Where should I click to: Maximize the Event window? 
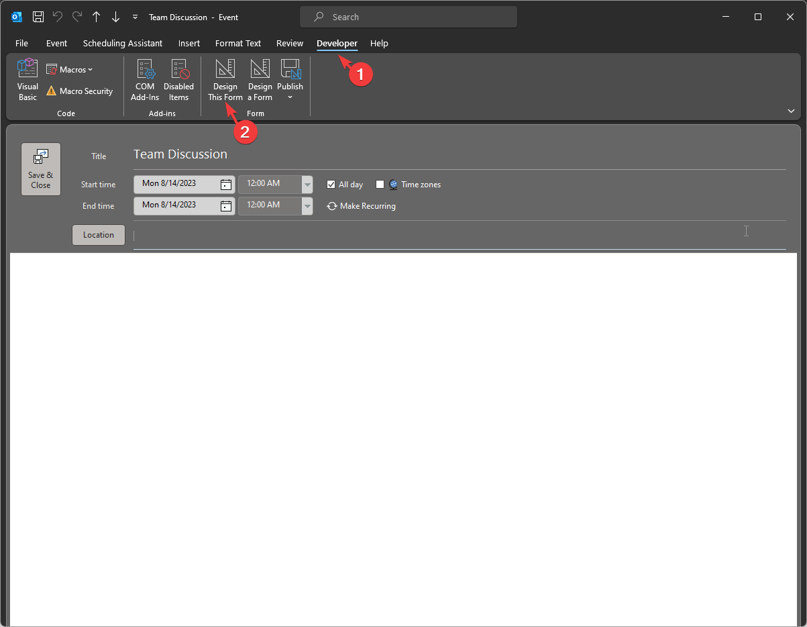pos(758,17)
